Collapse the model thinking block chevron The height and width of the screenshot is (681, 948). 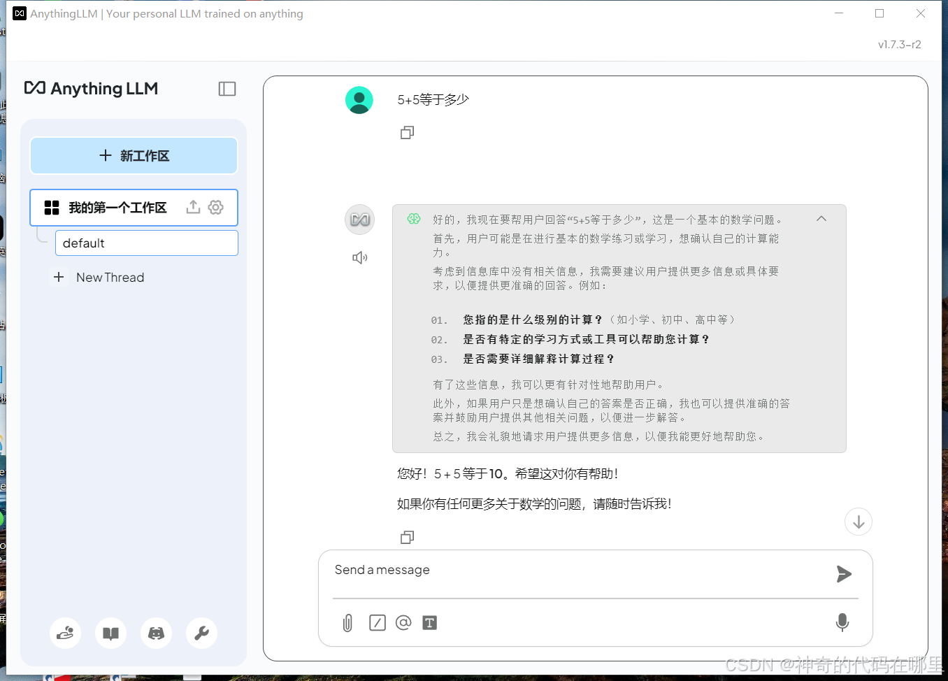(821, 219)
